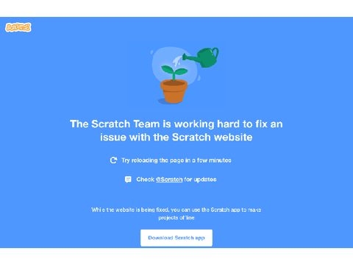353x265 pixels.
Task: Click the green sprout leaves
Action: (174, 71)
